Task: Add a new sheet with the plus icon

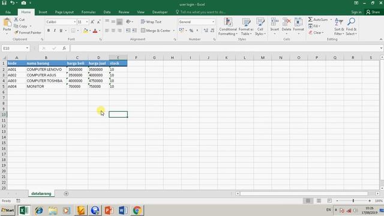Action: pyautogui.click(x=66, y=194)
